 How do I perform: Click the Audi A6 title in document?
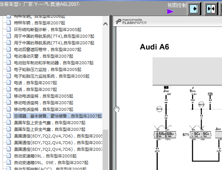click(x=154, y=47)
